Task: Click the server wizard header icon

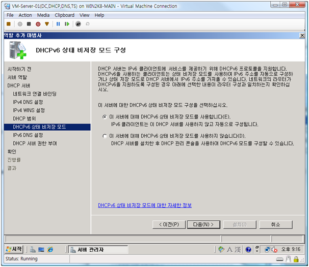Action: pyautogui.click(x=17, y=50)
